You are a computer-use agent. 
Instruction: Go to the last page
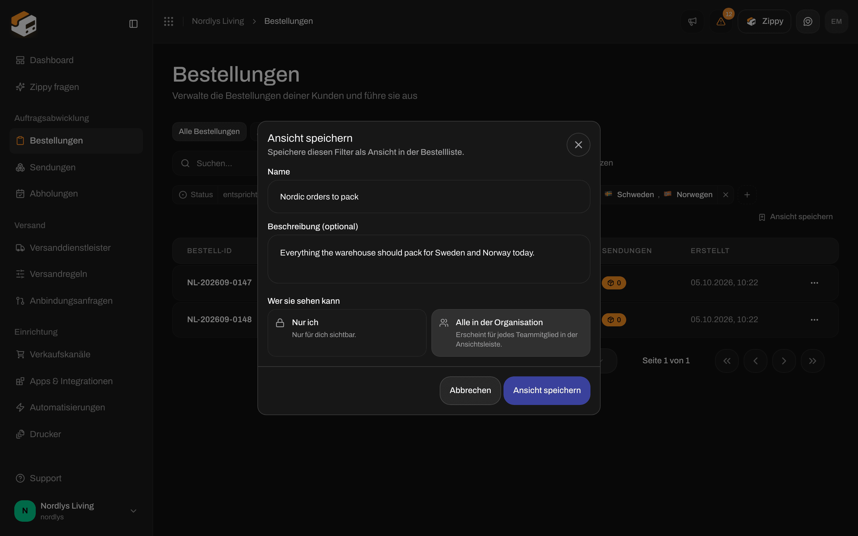813,361
